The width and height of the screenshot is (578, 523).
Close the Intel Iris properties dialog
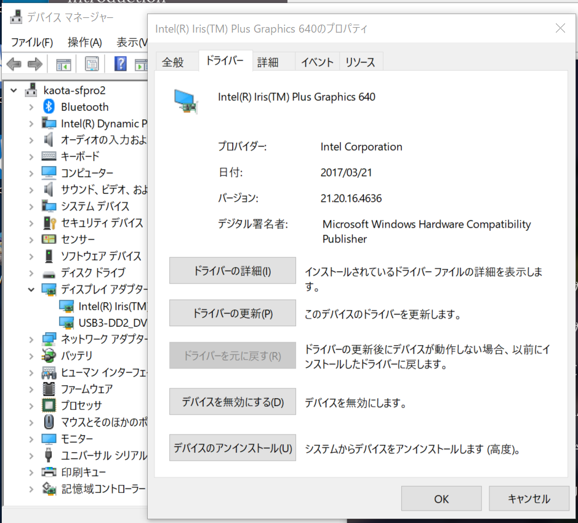[560, 28]
